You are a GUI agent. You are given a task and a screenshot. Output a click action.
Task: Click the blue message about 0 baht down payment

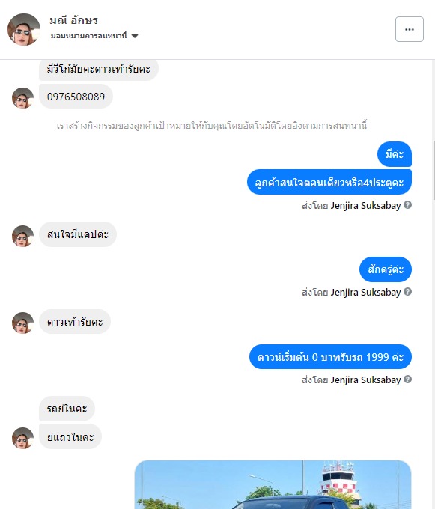point(330,357)
